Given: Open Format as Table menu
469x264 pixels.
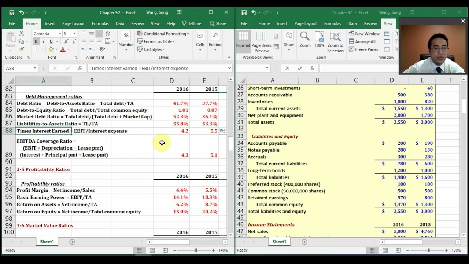Looking at the screenshot, I should [156, 41].
